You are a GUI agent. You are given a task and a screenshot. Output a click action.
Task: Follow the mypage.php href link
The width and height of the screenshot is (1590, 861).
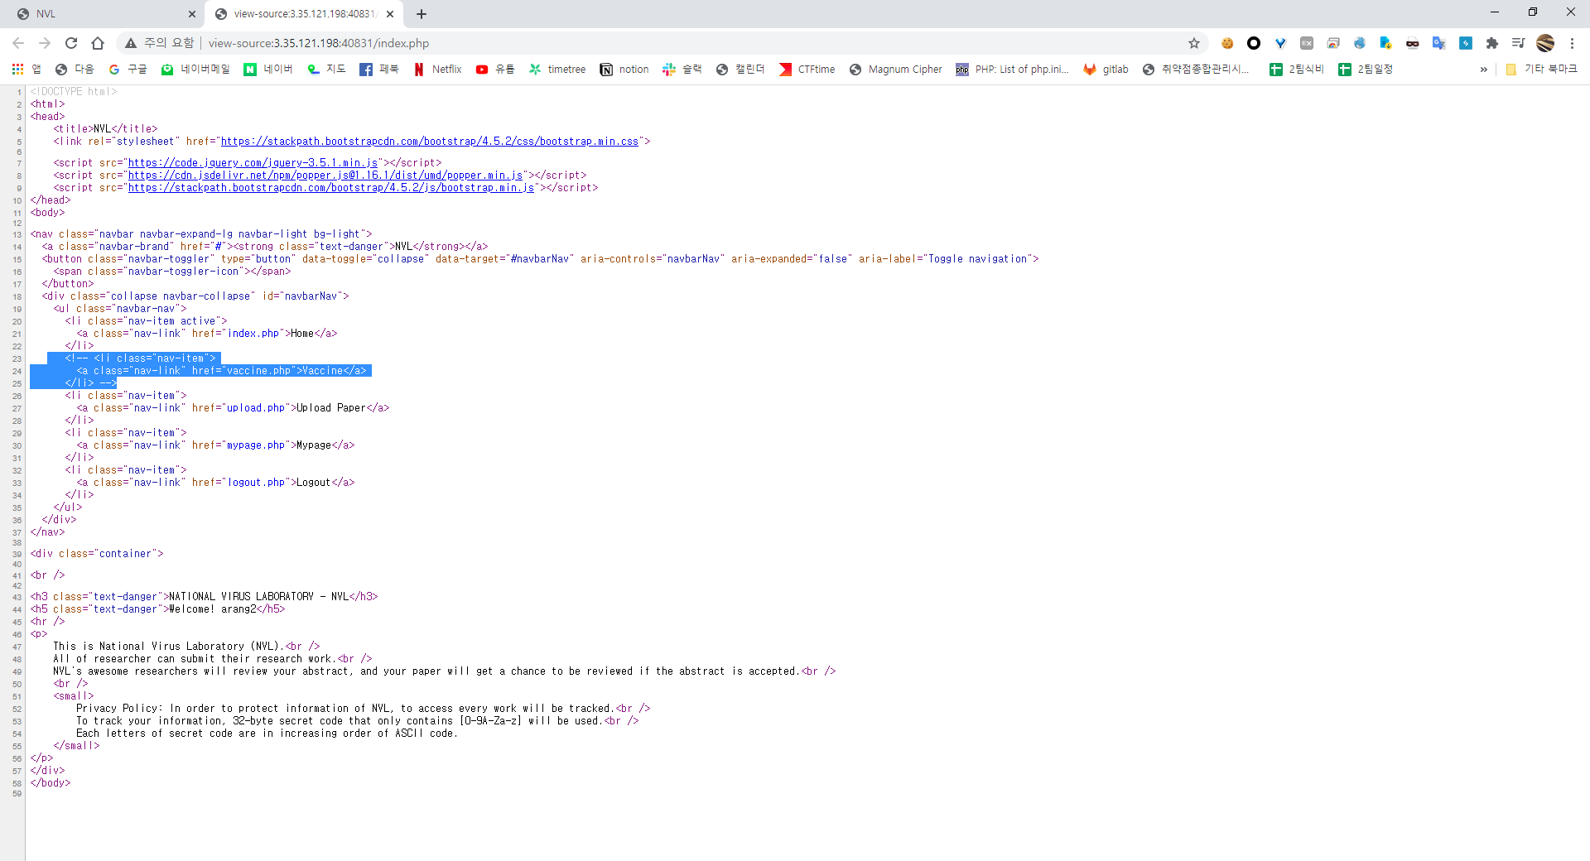256,445
